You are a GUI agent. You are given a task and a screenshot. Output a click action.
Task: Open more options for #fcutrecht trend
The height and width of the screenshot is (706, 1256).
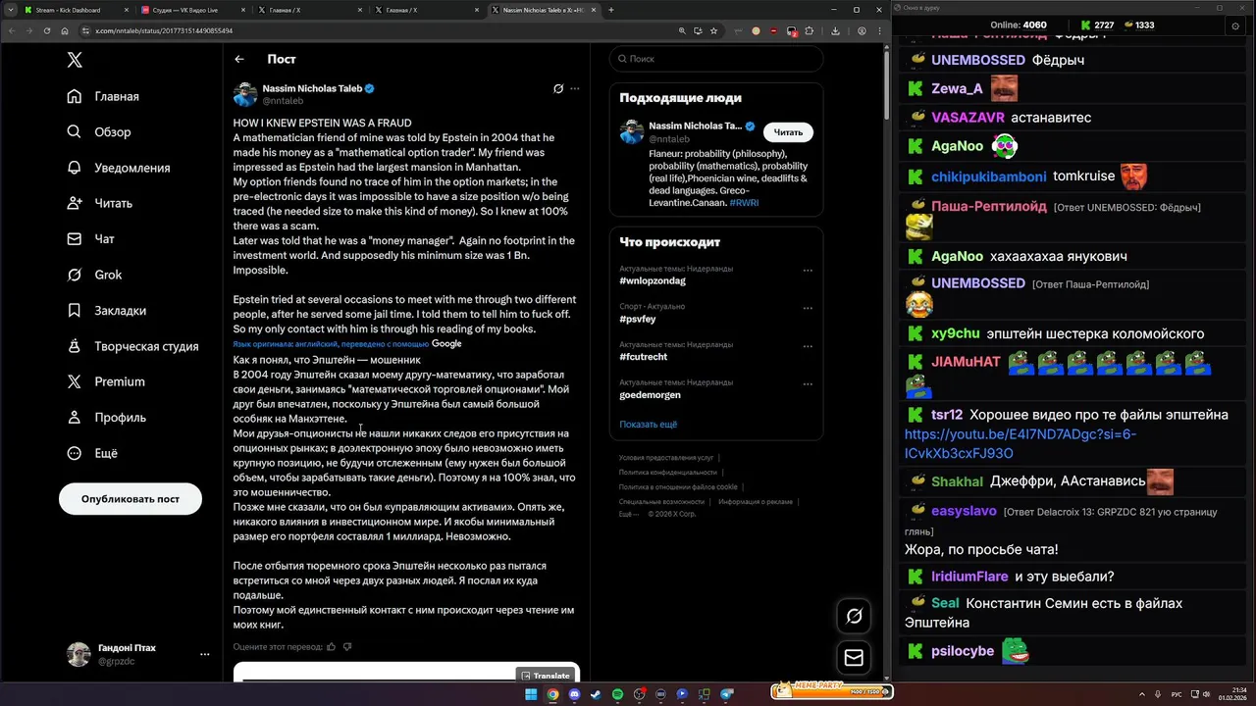tap(808, 346)
